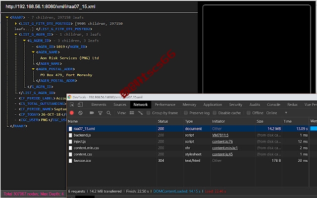Collapse the G_AGEN_ID node
317x198 pixels.
[24, 41]
